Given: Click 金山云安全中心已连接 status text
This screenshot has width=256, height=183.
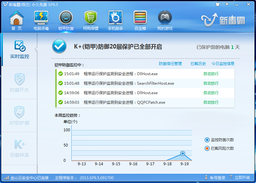Looking at the screenshot, I should coord(30,178).
